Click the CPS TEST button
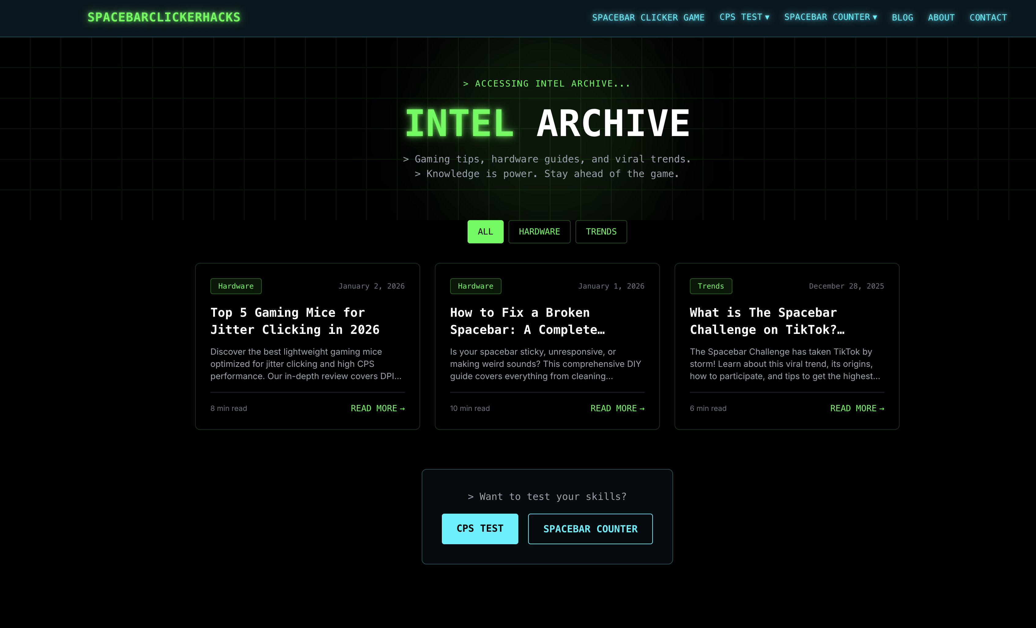Screen dimensions: 1036x628 click(480, 528)
